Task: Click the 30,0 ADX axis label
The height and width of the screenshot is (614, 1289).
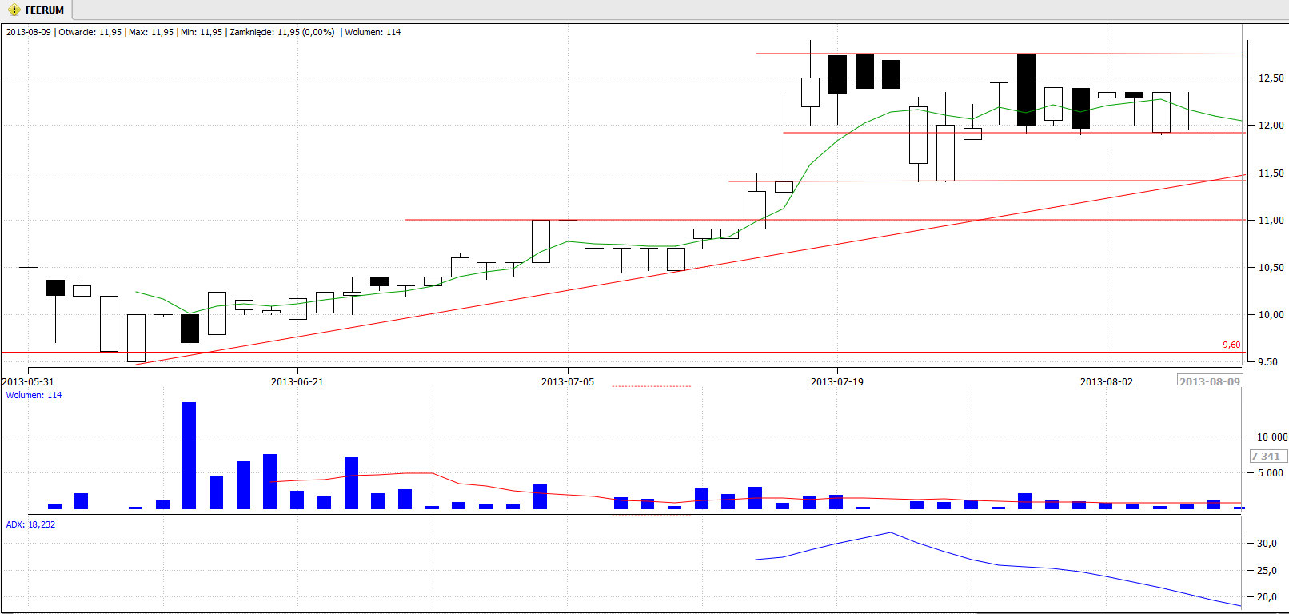Action: pyautogui.click(x=1267, y=544)
